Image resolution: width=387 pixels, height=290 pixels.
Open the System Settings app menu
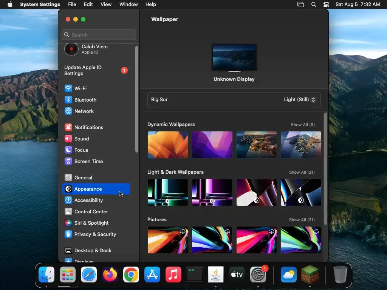click(x=40, y=4)
